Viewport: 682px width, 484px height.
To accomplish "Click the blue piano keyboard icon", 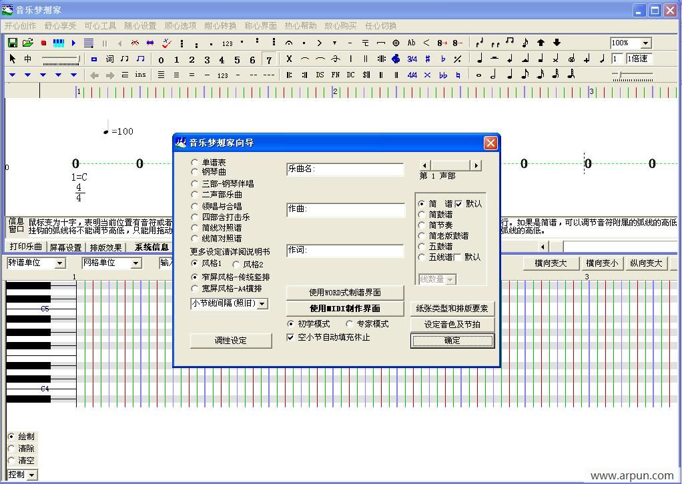I will pyautogui.click(x=59, y=43).
